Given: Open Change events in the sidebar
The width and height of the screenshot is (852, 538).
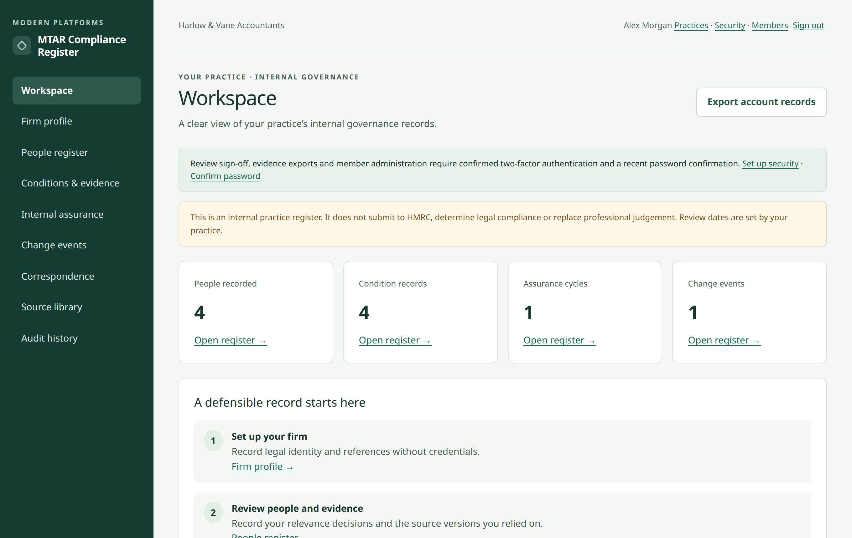Looking at the screenshot, I should click(77, 245).
